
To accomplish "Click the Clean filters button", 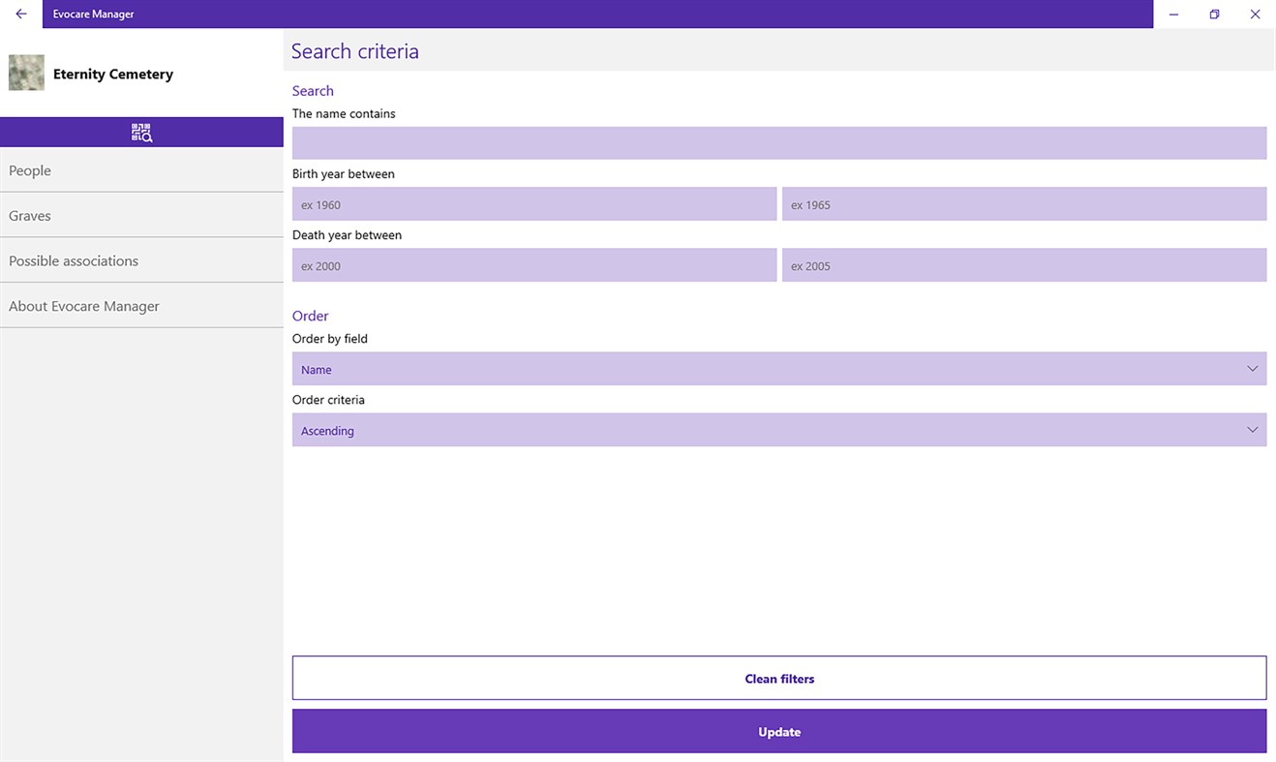I will [x=779, y=678].
